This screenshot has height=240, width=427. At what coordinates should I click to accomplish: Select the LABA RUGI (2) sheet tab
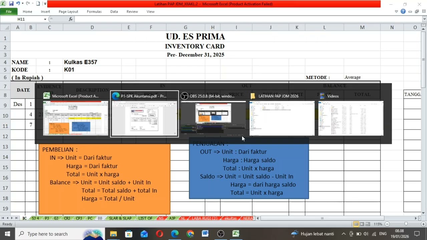[204, 218]
